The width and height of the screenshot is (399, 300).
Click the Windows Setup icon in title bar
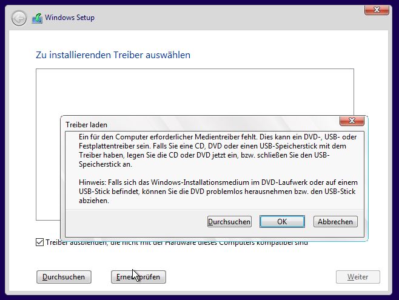click(36, 18)
